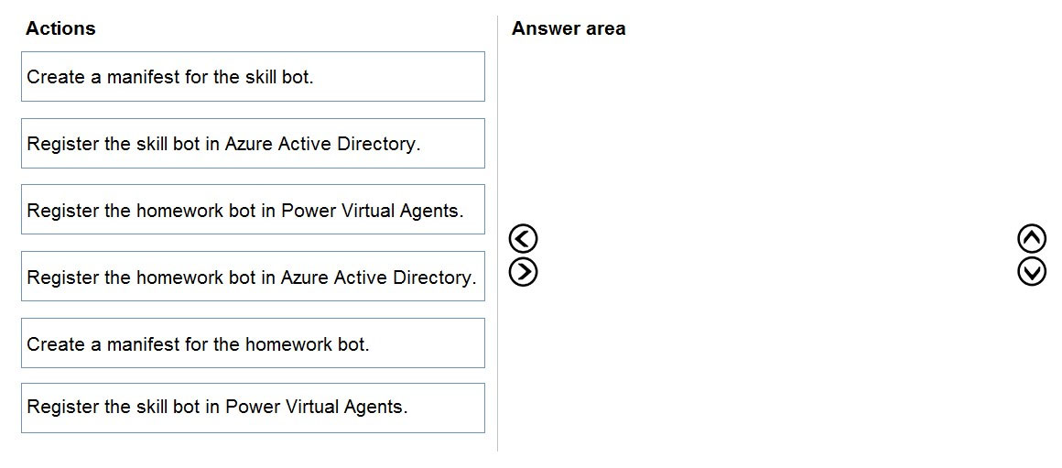Click 'Azure Active Directory' text in skill bot item
Viewport: 1062px width, 468px height.
(320, 144)
